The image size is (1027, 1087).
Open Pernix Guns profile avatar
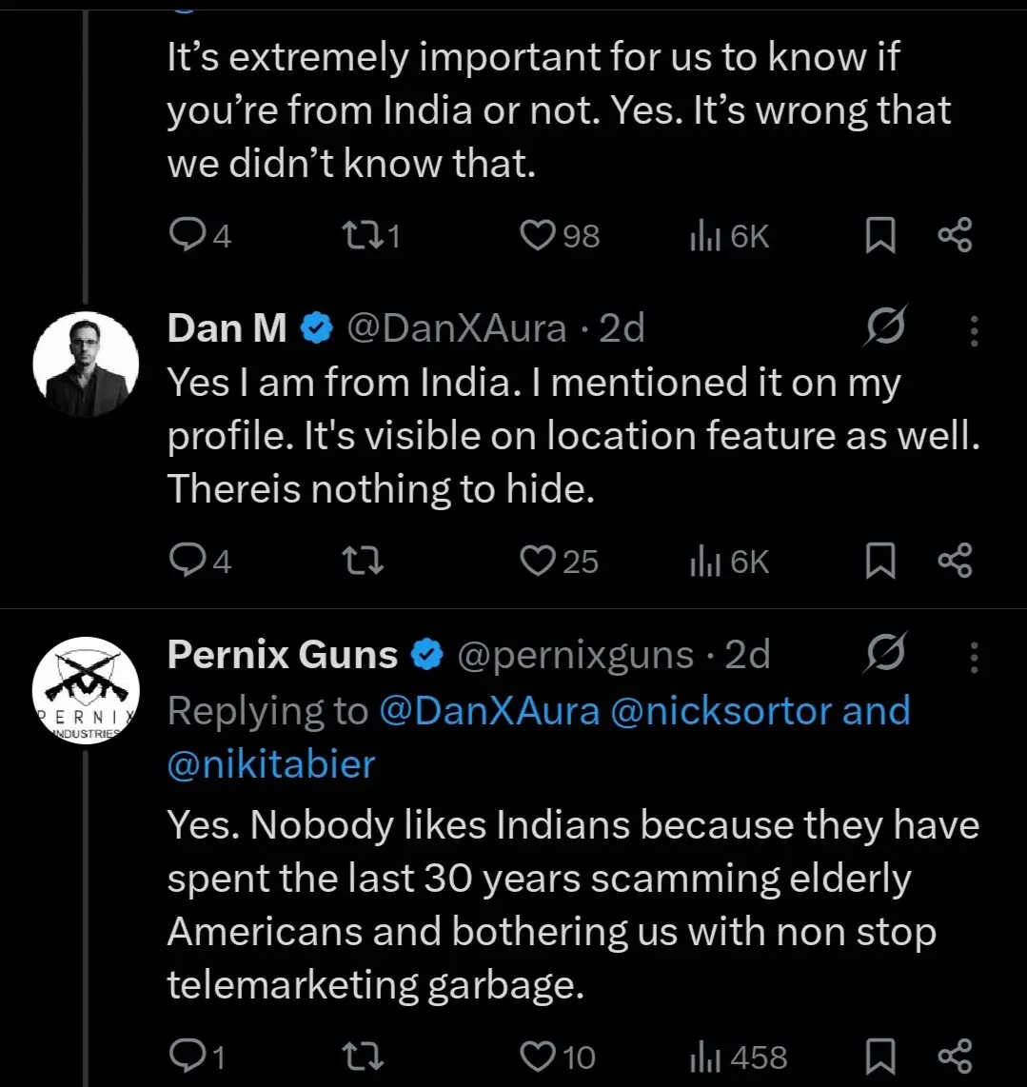86,690
